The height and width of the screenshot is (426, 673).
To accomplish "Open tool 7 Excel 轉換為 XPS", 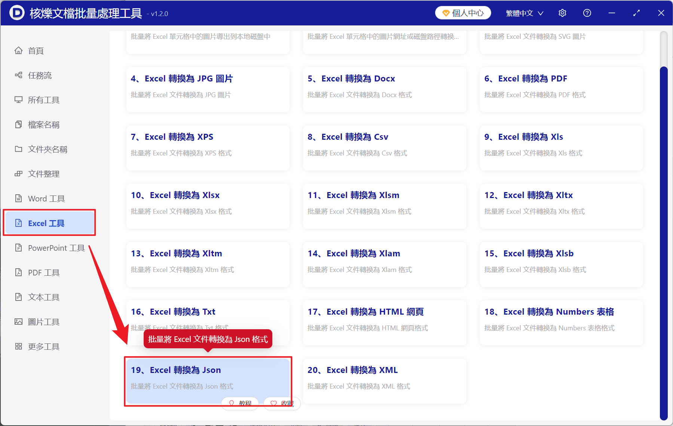I will click(208, 148).
